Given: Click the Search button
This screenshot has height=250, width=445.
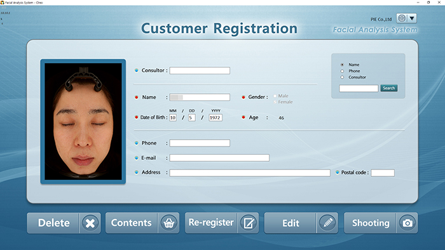Looking at the screenshot, I should tap(389, 88).
